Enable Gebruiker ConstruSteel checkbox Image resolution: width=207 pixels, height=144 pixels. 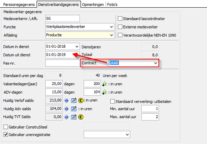point(5,127)
